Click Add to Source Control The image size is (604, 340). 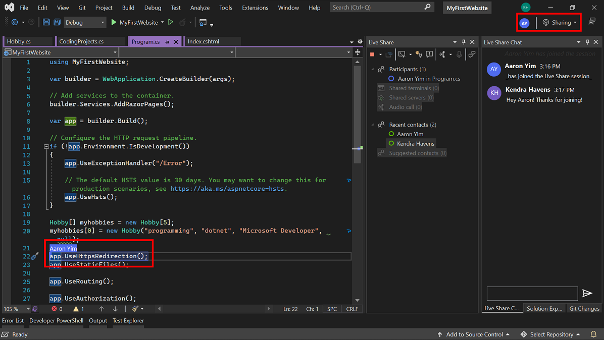tap(473, 334)
